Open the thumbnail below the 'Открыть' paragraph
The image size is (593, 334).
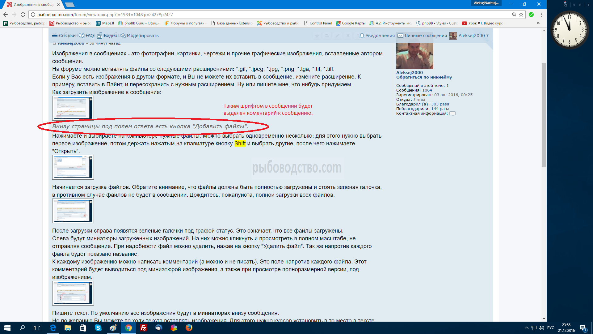pyautogui.click(x=73, y=167)
